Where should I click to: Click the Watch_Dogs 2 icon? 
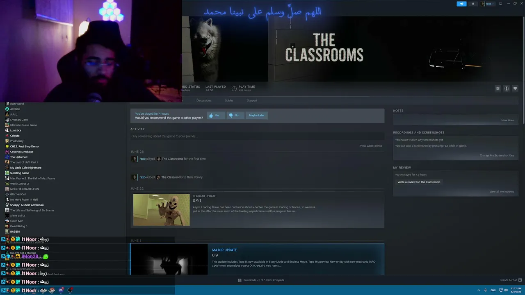tap(7, 184)
